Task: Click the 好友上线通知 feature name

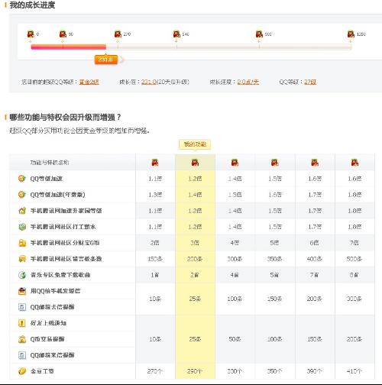Action: coord(48,323)
